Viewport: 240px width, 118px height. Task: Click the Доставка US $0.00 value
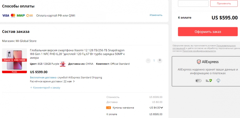pyautogui.click(x=157, y=102)
